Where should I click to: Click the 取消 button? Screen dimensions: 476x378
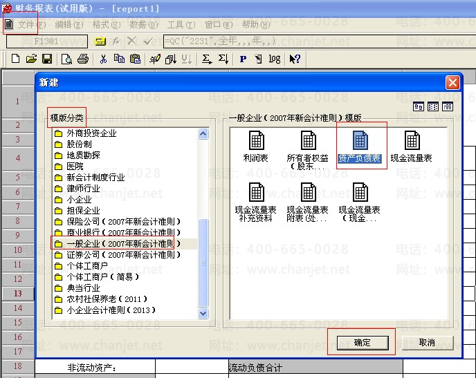[x=428, y=343]
